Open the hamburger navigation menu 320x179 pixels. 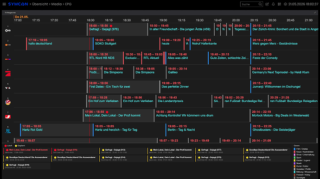[4, 4]
